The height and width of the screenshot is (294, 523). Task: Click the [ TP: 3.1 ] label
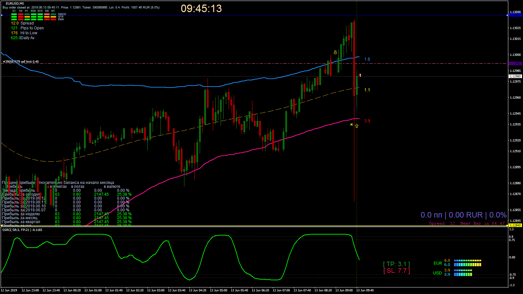[x=396, y=264]
